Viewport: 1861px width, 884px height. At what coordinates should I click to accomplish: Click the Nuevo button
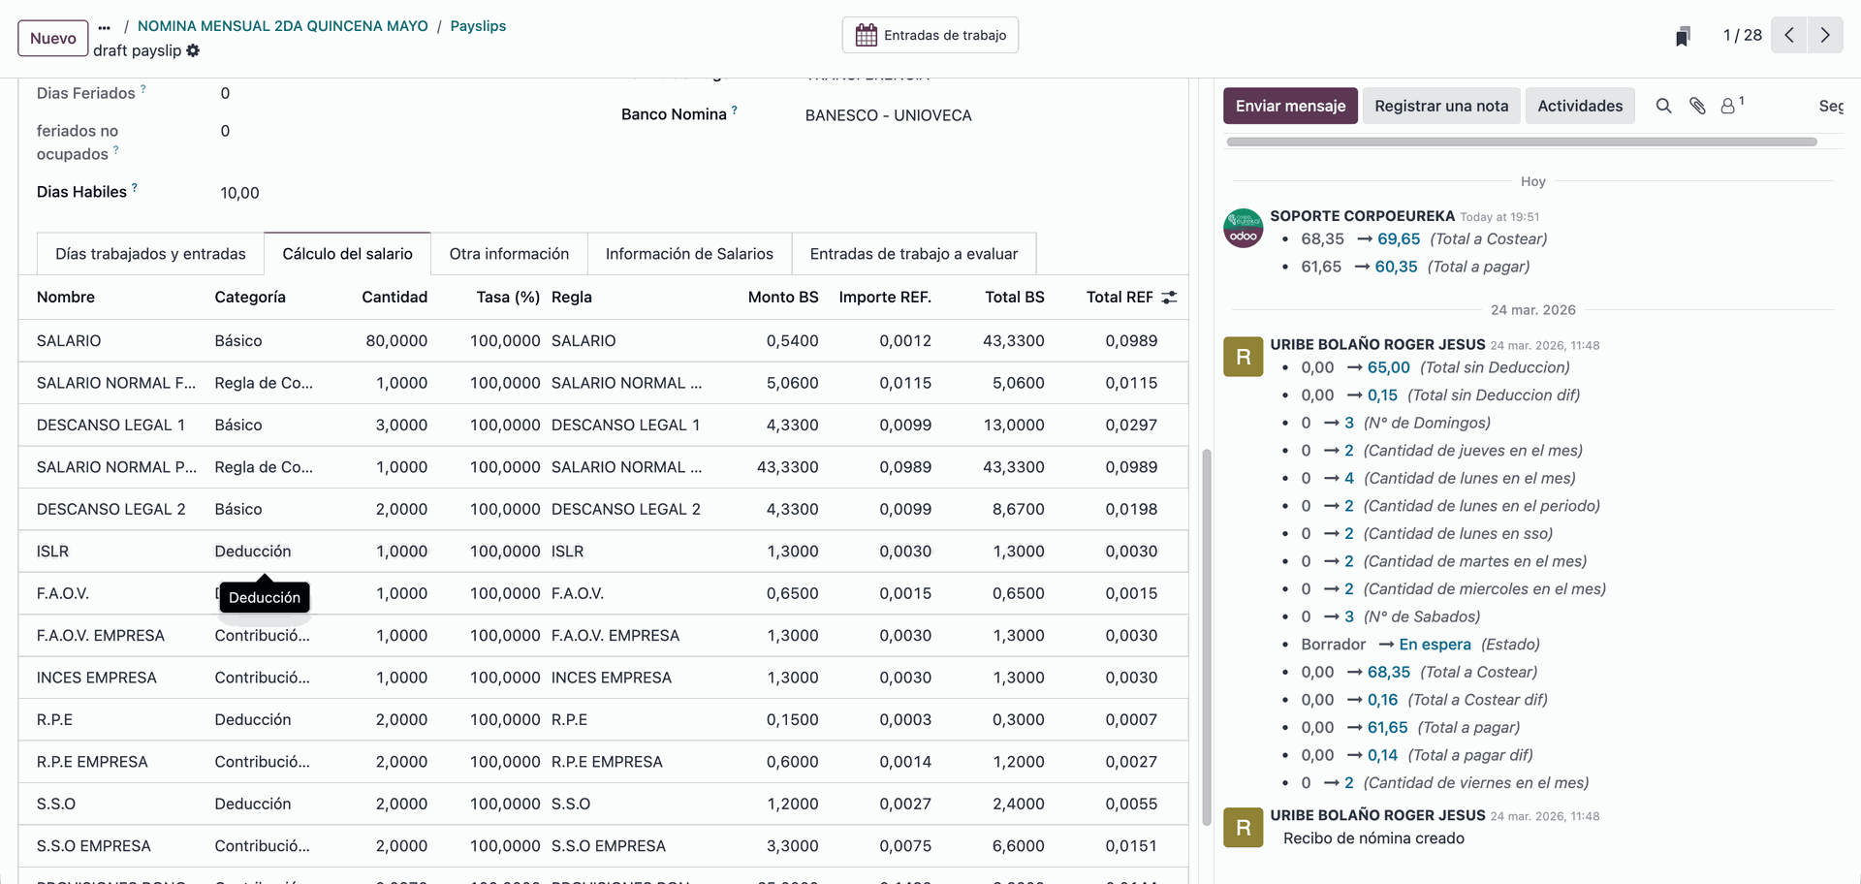(53, 38)
